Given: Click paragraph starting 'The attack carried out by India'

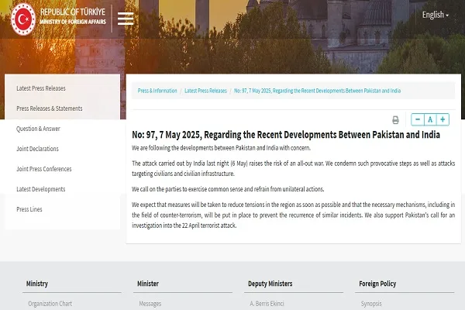Looking at the screenshot, I should 293,168.
